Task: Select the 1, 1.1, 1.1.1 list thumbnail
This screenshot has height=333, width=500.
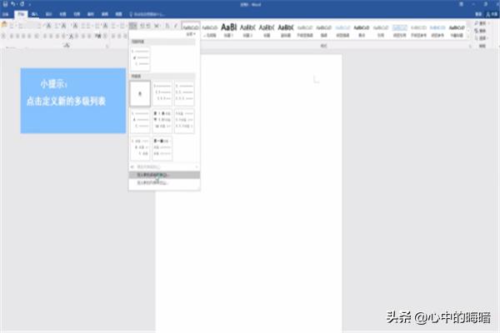Action: pyautogui.click(x=162, y=93)
